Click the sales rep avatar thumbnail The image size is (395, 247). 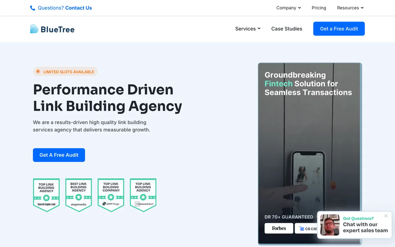330,225
